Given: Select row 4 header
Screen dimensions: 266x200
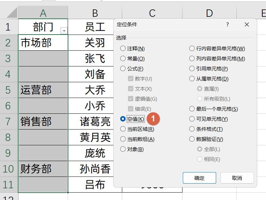Looking at the screenshot, I should [9, 74].
